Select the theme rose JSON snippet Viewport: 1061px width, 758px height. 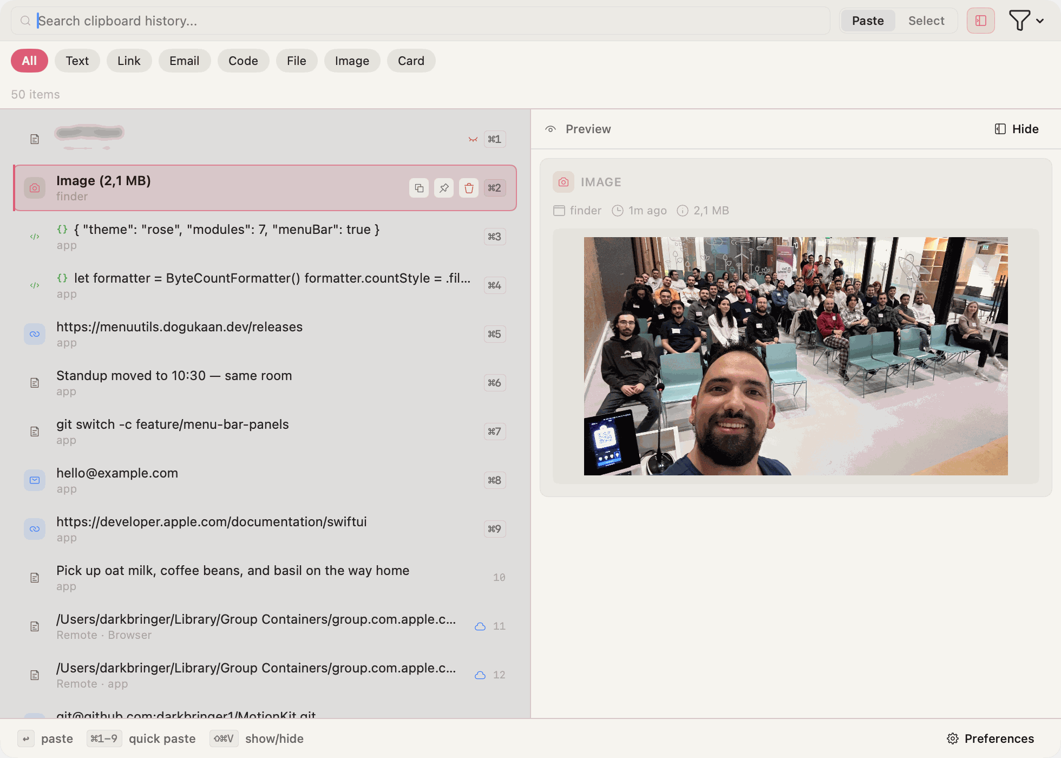[x=265, y=237]
